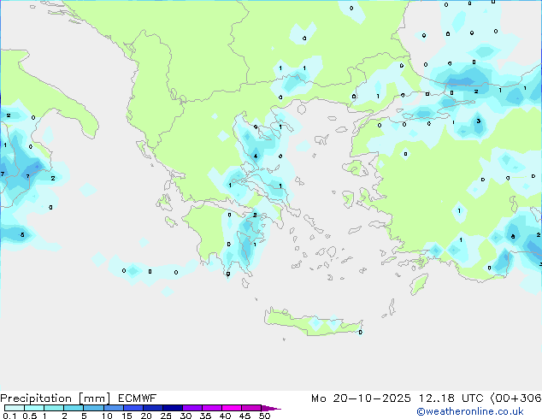Click the '12..18 UTC' time range text
The width and height of the screenshot is (542, 419).
(451, 398)
